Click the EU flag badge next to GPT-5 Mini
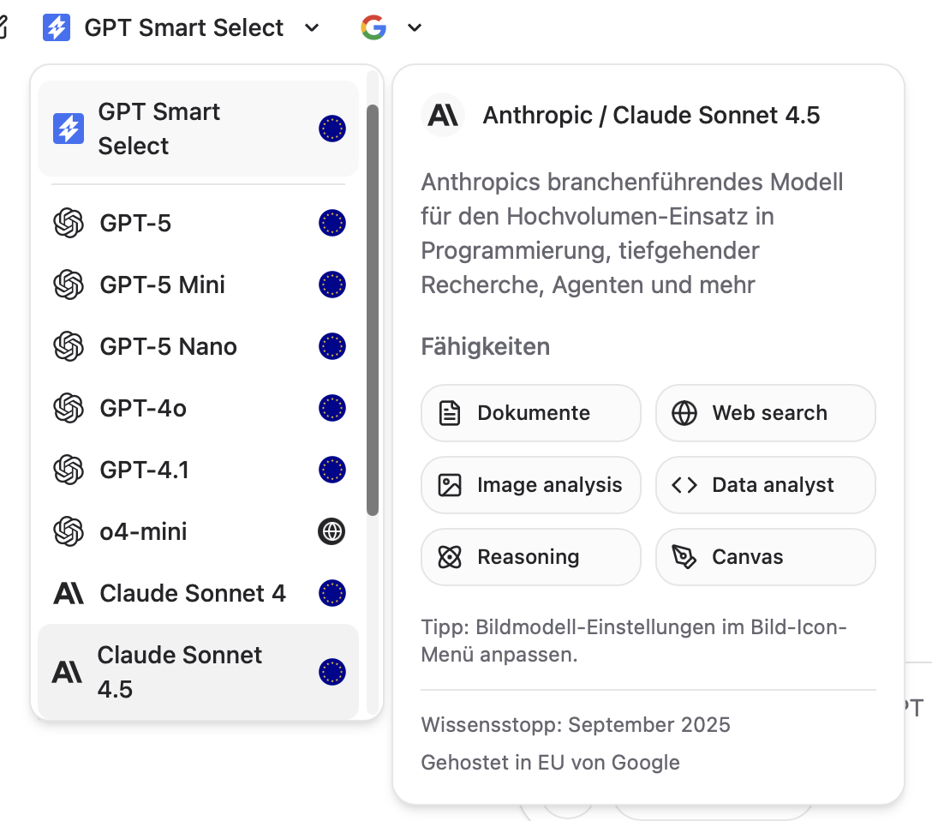This screenshot has height=821, width=932. [x=332, y=285]
